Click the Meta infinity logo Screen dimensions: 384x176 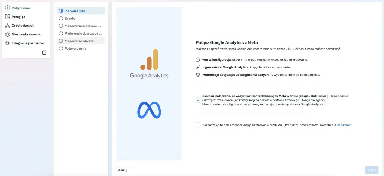click(149, 110)
